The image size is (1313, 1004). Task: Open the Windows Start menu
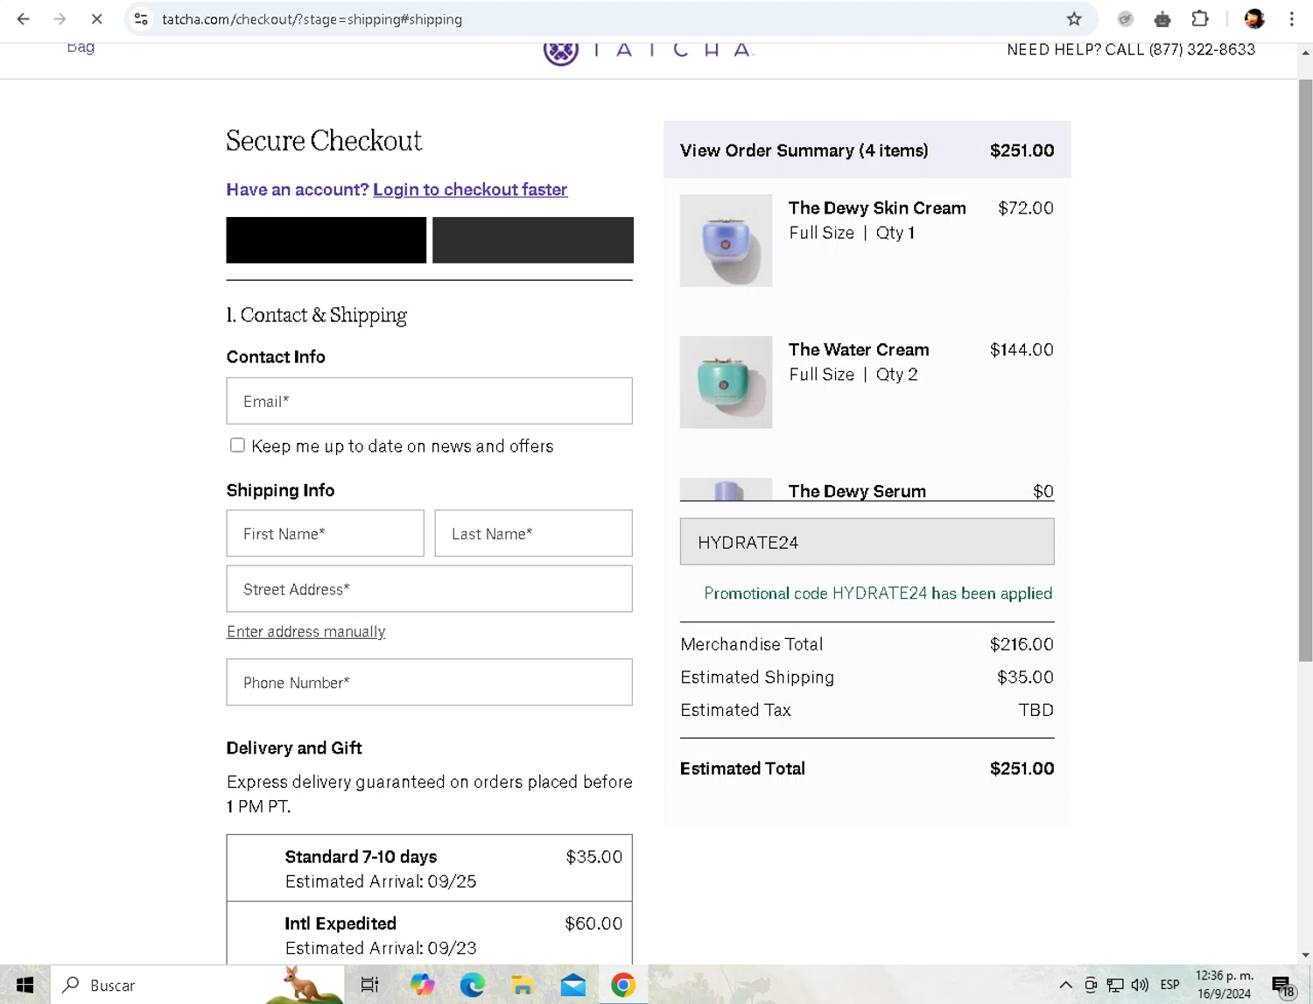tap(25, 985)
